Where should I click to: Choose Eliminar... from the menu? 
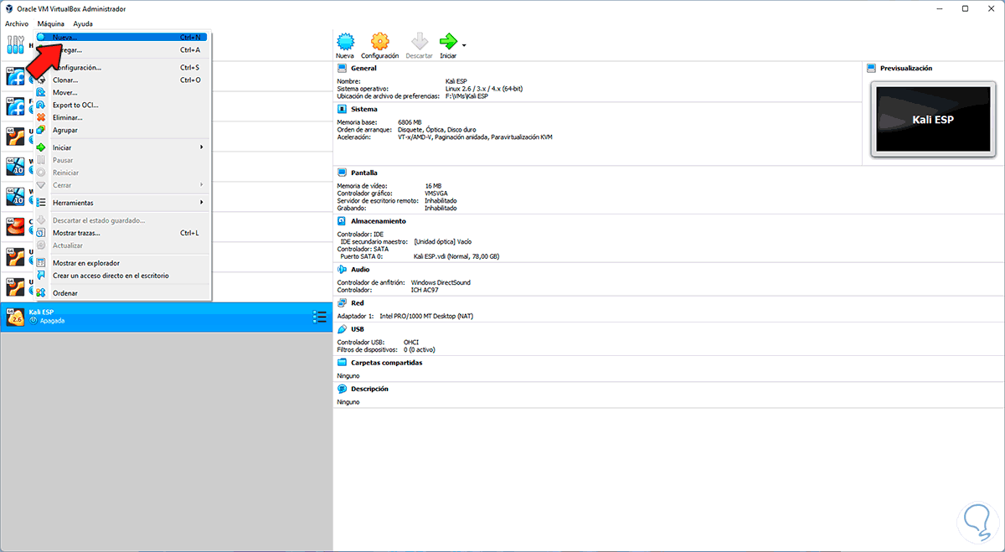(x=122, y=117)
